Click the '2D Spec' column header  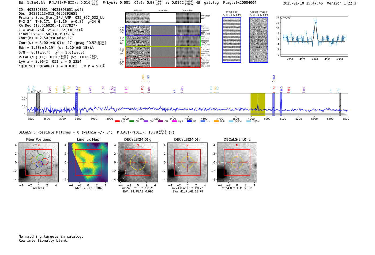[x=138, y=11]
